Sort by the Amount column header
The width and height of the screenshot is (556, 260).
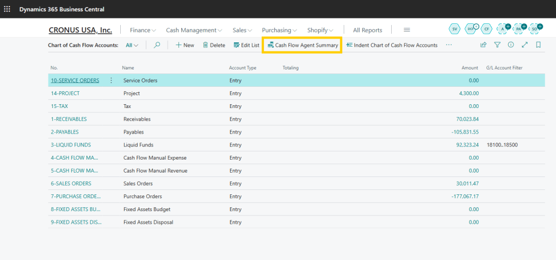(x=470, y=68)
